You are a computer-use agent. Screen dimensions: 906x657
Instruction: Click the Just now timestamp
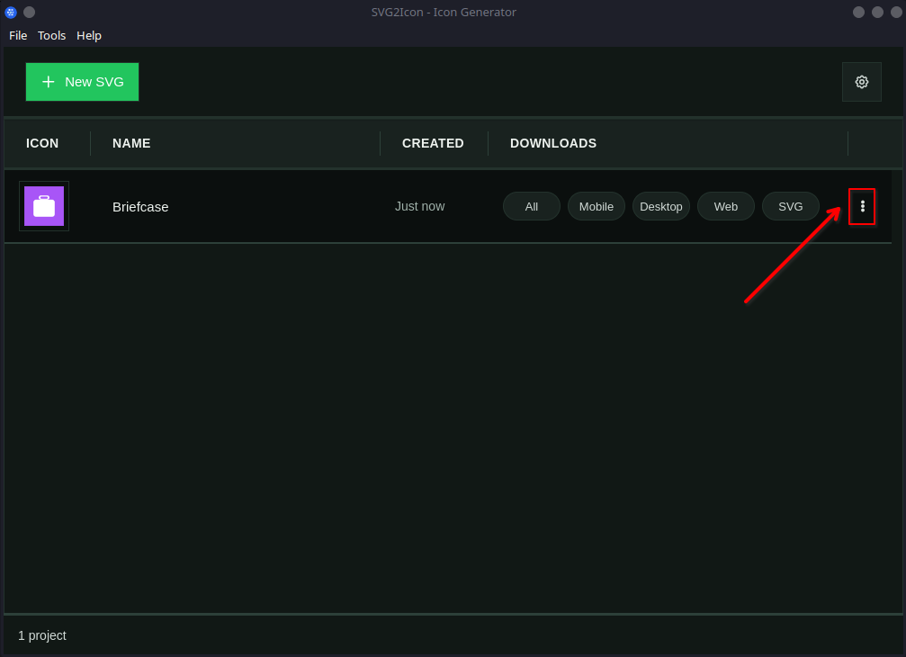[419, 206]
